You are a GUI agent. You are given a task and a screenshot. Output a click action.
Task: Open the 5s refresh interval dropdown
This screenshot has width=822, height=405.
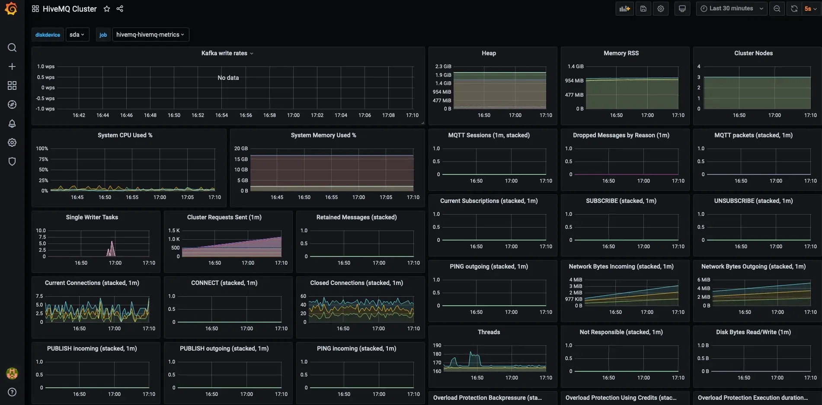click(811, 9)
